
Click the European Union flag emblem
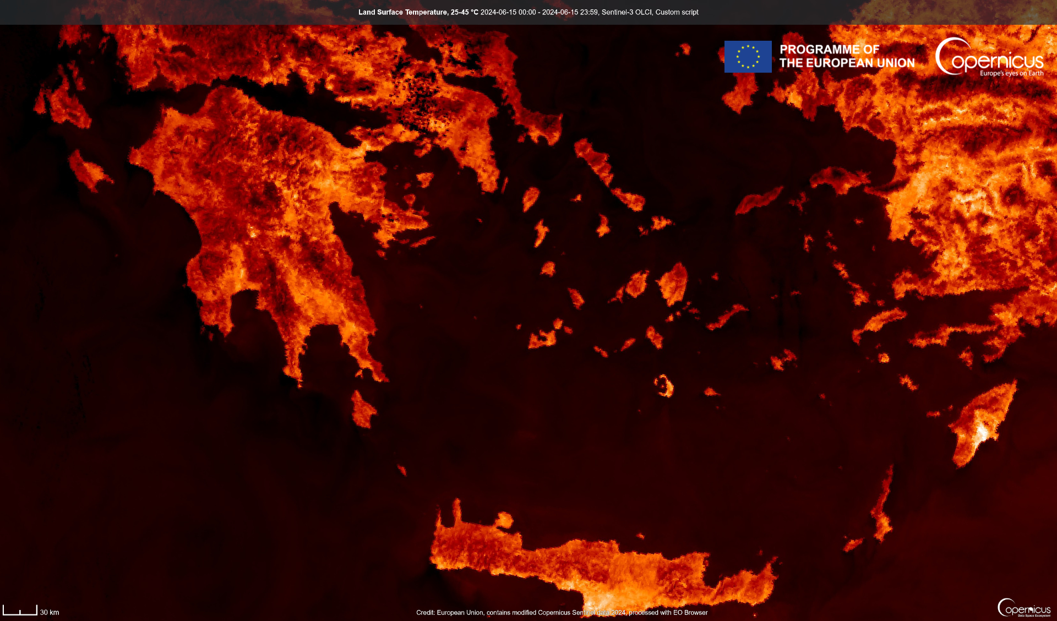748,57
